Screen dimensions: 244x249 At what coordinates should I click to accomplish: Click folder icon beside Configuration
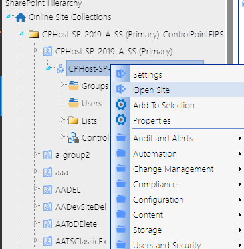(x=121, y=199)
